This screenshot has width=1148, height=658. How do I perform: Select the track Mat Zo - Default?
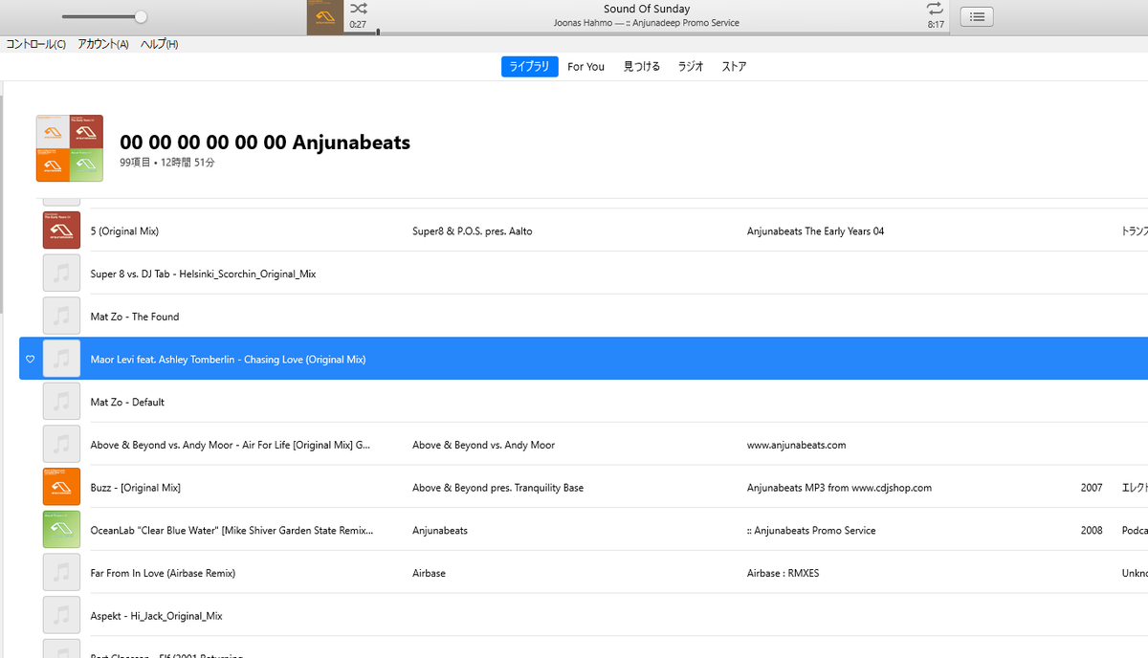[127, 402]
